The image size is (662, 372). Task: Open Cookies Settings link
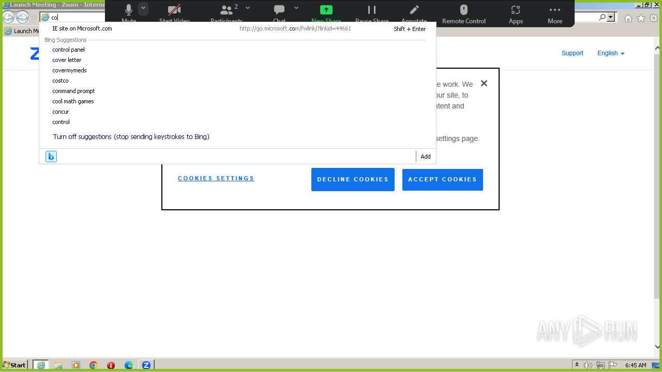click(x=216, y=178)
